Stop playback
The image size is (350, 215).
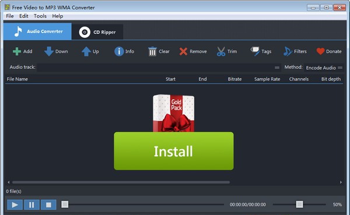pos(48,205)
